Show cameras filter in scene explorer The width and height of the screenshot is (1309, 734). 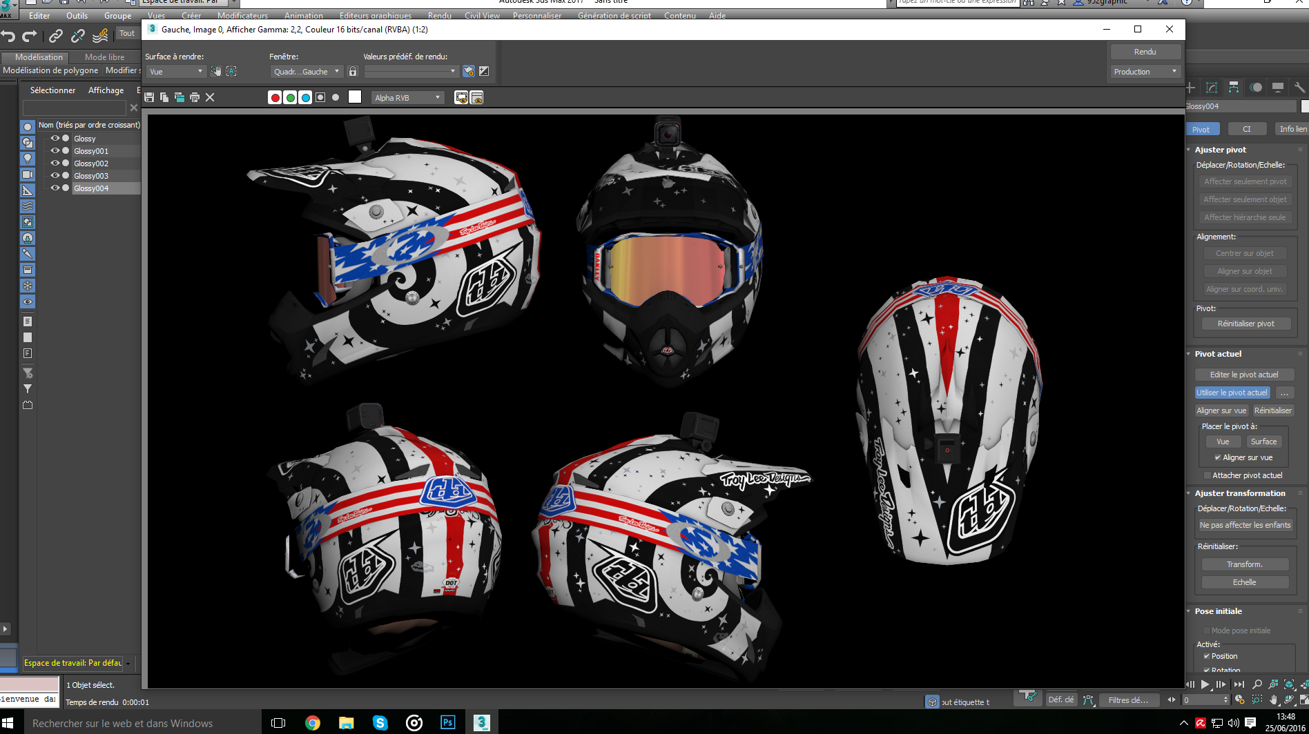coord(28,175)
